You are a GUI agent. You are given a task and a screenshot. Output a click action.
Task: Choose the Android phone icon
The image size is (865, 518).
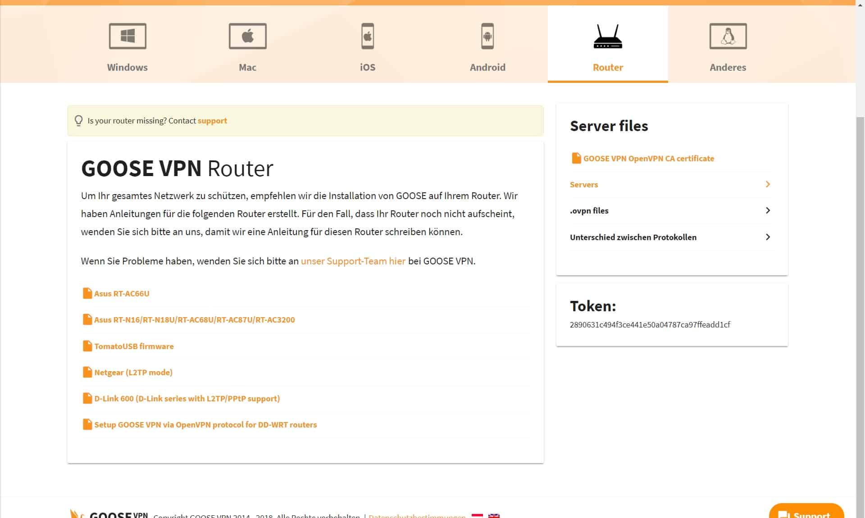click(487, 36)
